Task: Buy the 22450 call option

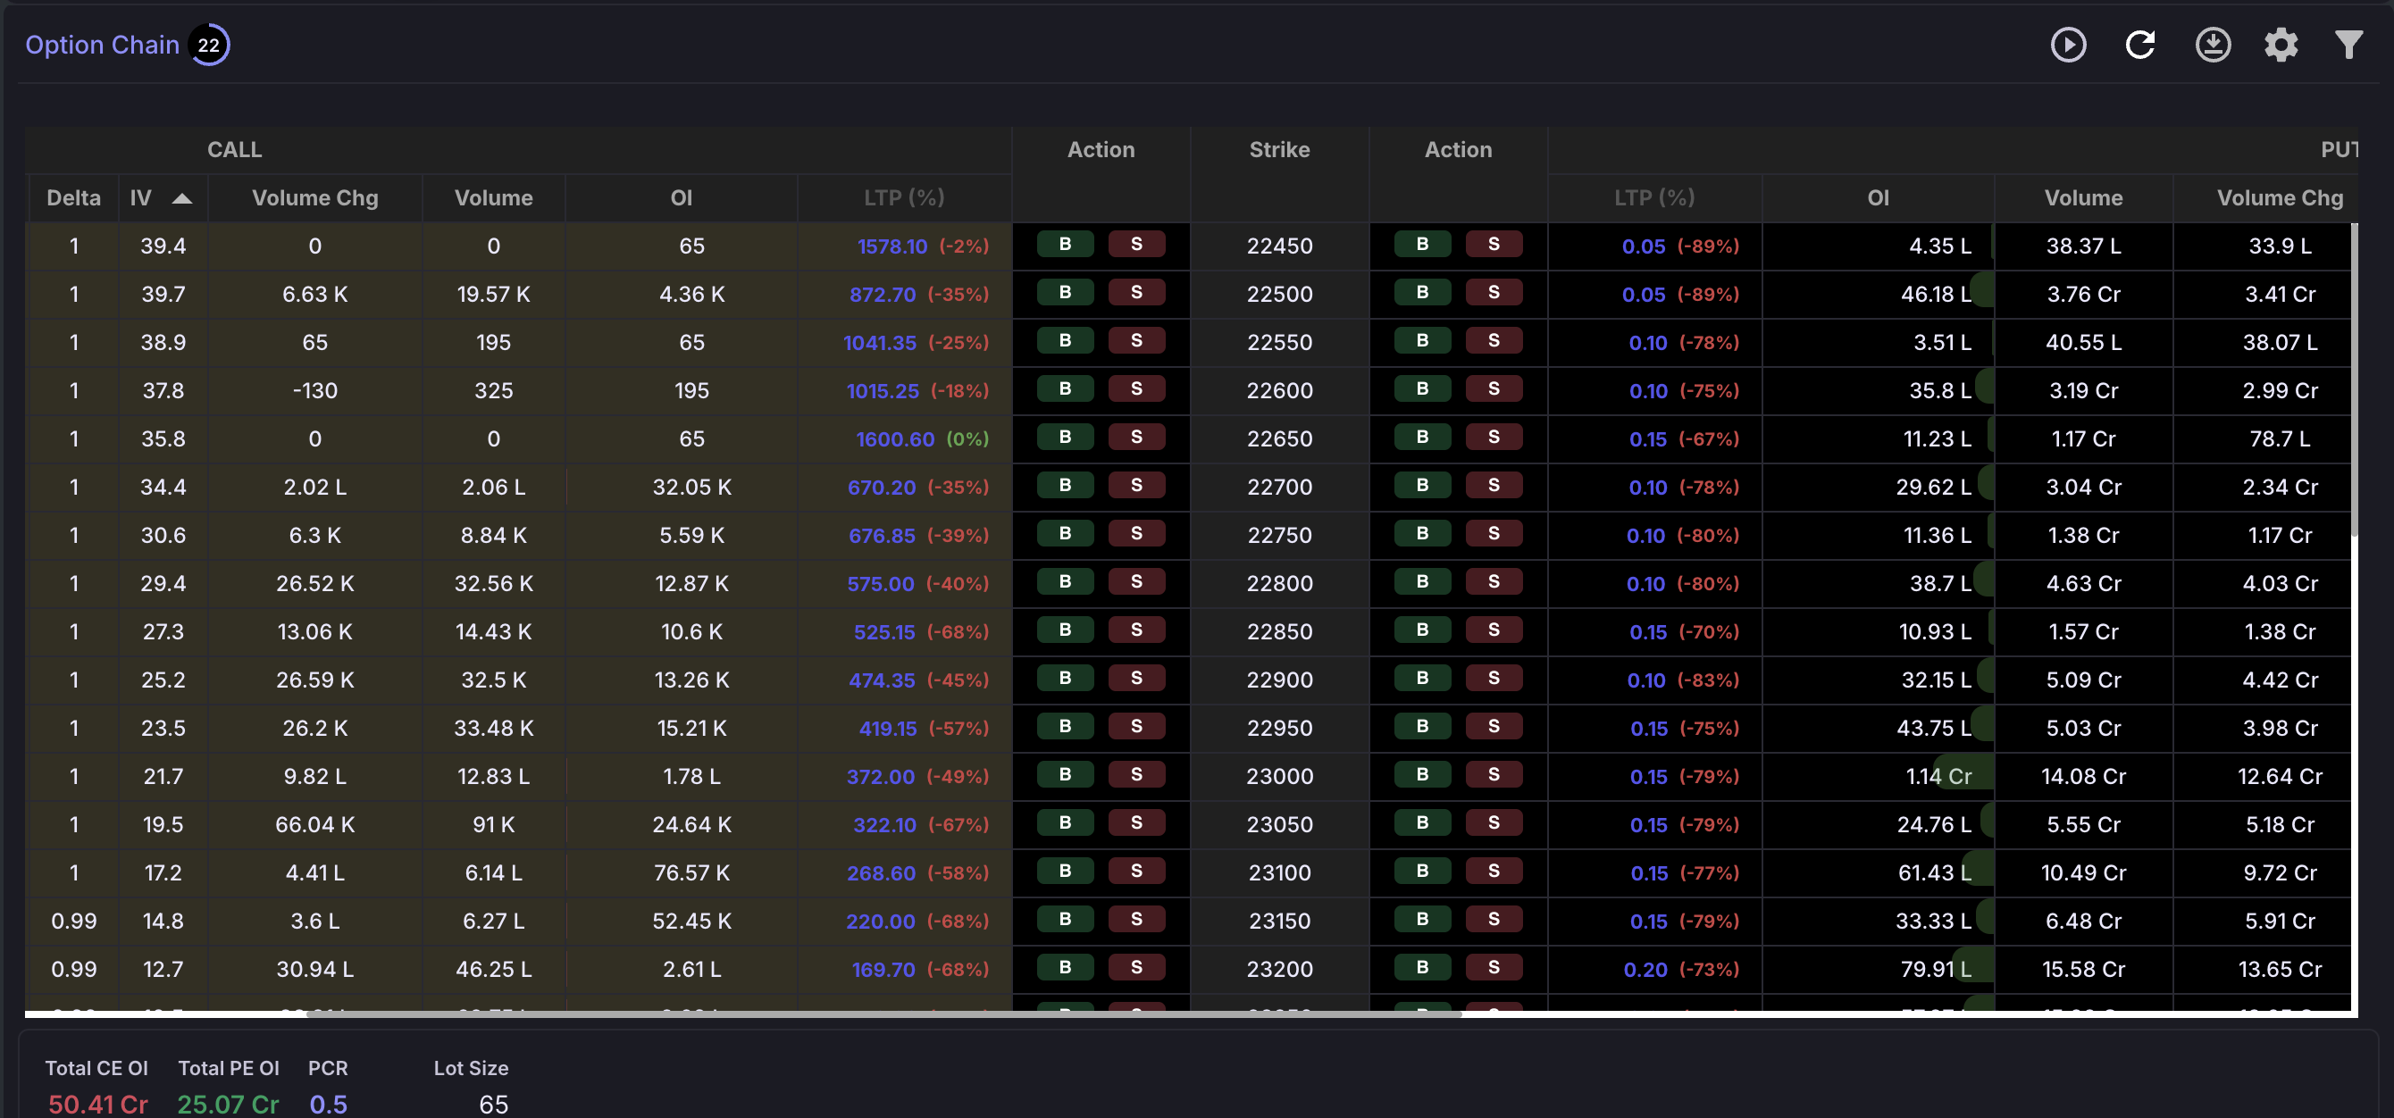Action: [x=1065, y=245]
